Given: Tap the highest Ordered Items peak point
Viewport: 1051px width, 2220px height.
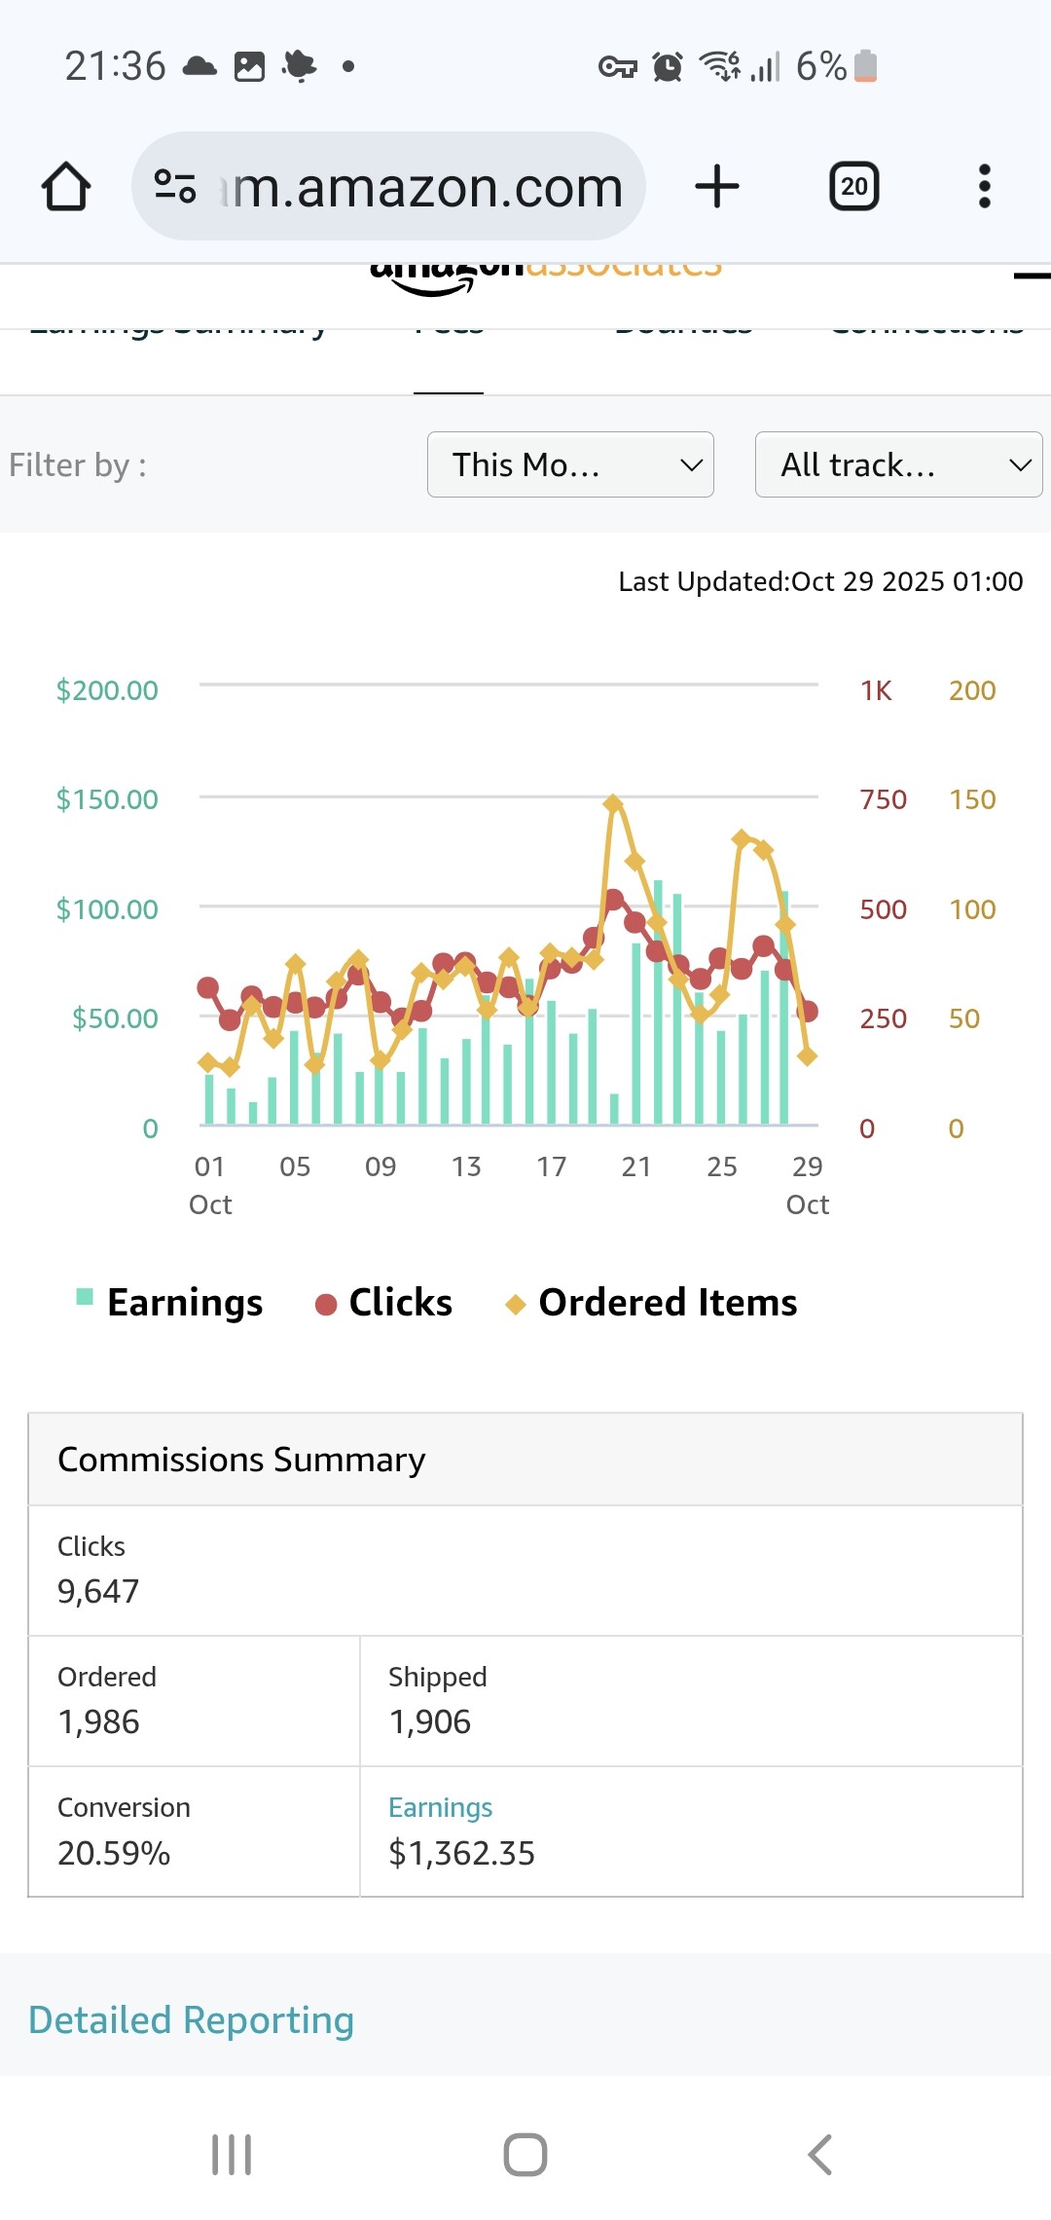Looking at the screenshot, I should tap(613, 803).
